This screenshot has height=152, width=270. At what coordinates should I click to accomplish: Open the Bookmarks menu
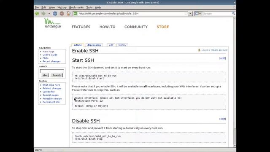coord(76,8)
